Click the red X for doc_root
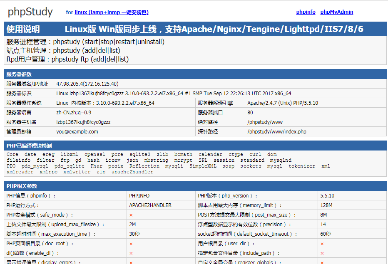This screenshot has height=264, width=388. [x=131, y=244]
